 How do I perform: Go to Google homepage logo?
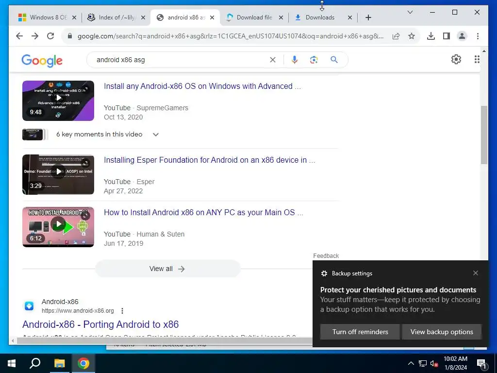pyautogui.click(x=42, y=60)
